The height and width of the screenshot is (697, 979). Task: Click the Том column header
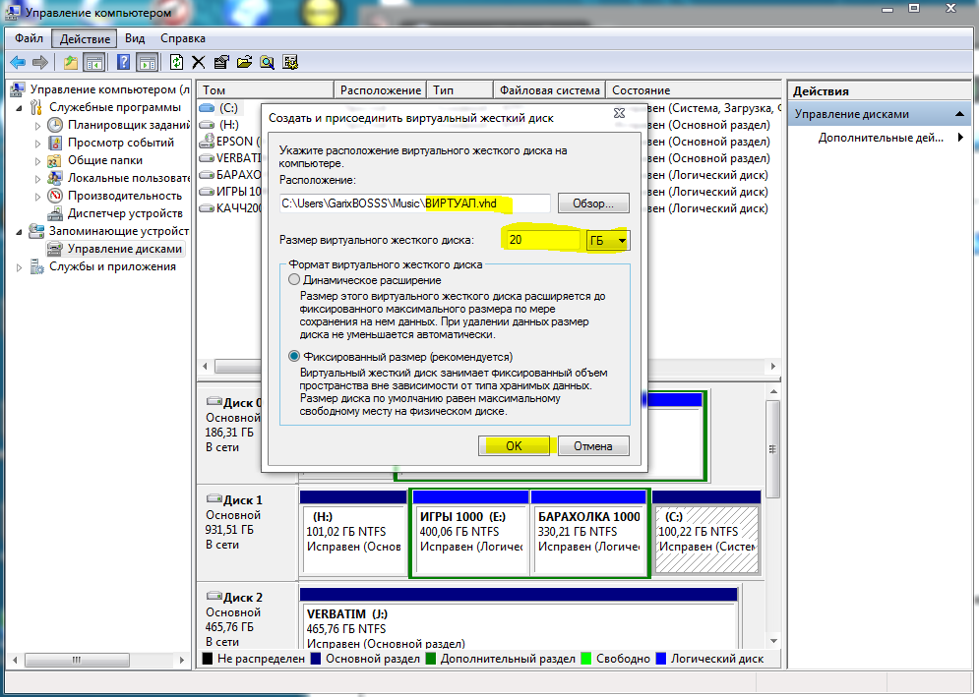pos(265,89)
